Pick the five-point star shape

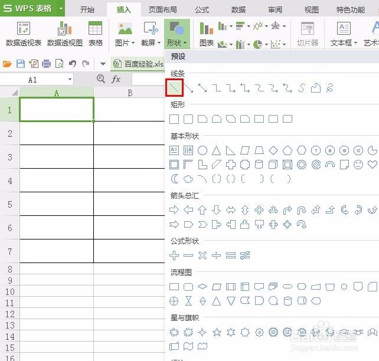click(217, 332)
